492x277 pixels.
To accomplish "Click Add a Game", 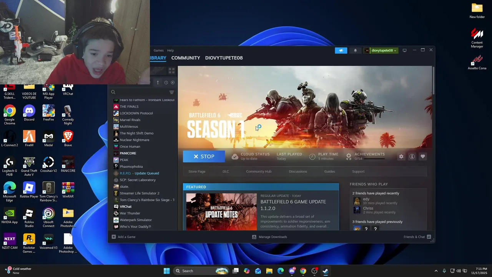I will pos(123,237).
